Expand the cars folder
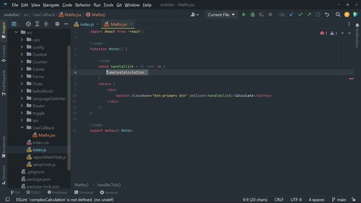The height and width of the screenshot is (203, 361). click(21, 39)
